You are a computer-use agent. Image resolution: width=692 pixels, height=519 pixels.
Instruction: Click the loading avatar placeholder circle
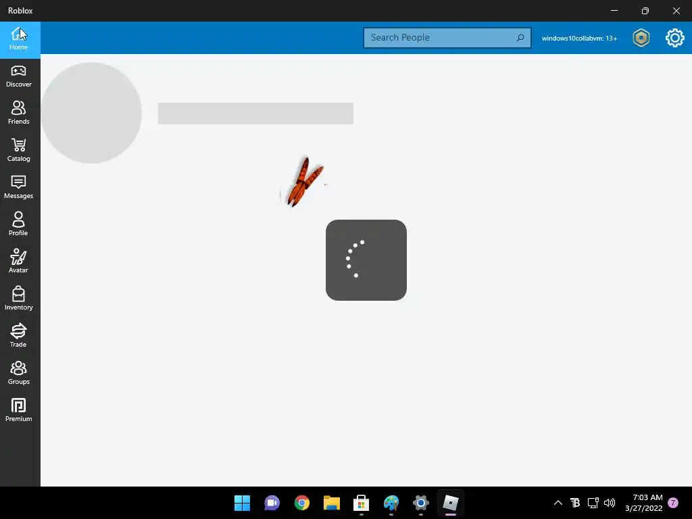pyautogui.click(x=91, y=113)
